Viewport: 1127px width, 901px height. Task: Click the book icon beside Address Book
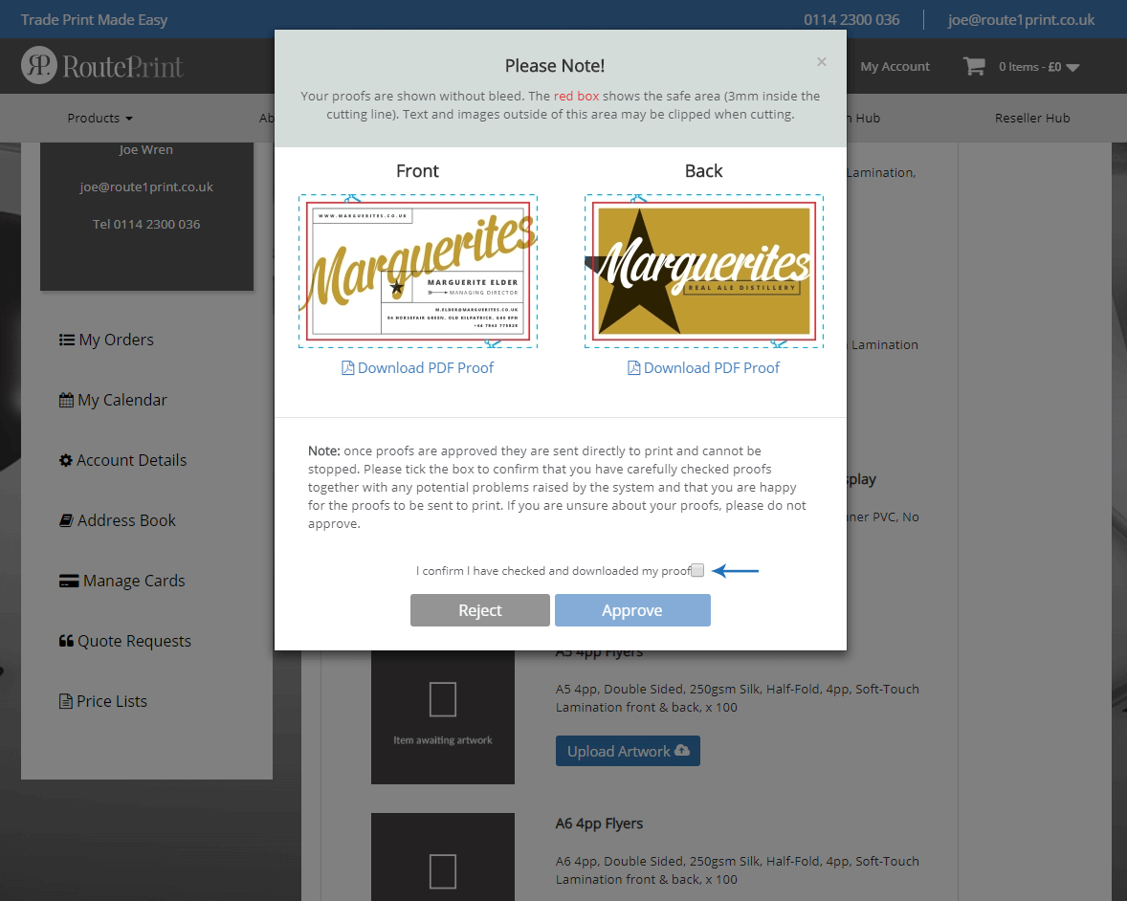click(66, 521)
